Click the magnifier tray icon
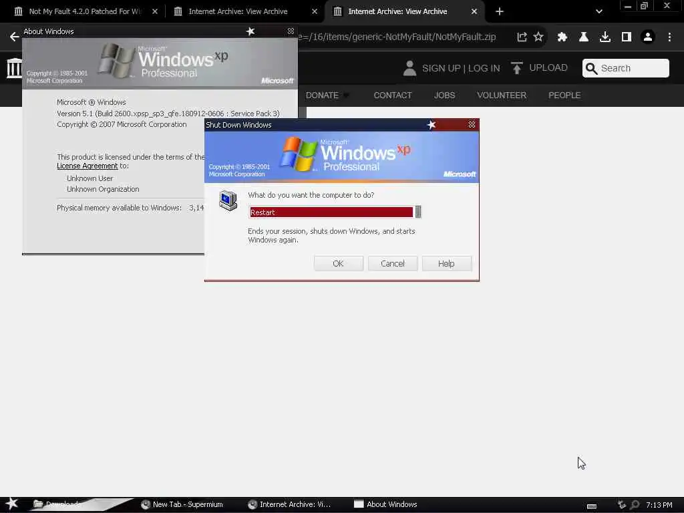Screen dimensions: 684x513 pyautogui.click(x=635, y=505)
